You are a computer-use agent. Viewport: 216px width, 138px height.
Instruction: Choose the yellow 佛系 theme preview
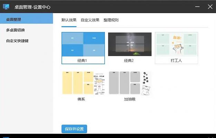coord(83,83)
